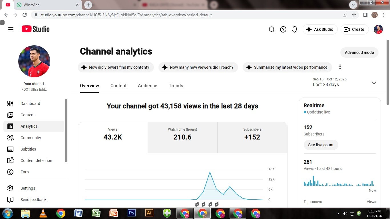Click See live count button
Viewport: 390px width, 219px height.
click(321, 145)
